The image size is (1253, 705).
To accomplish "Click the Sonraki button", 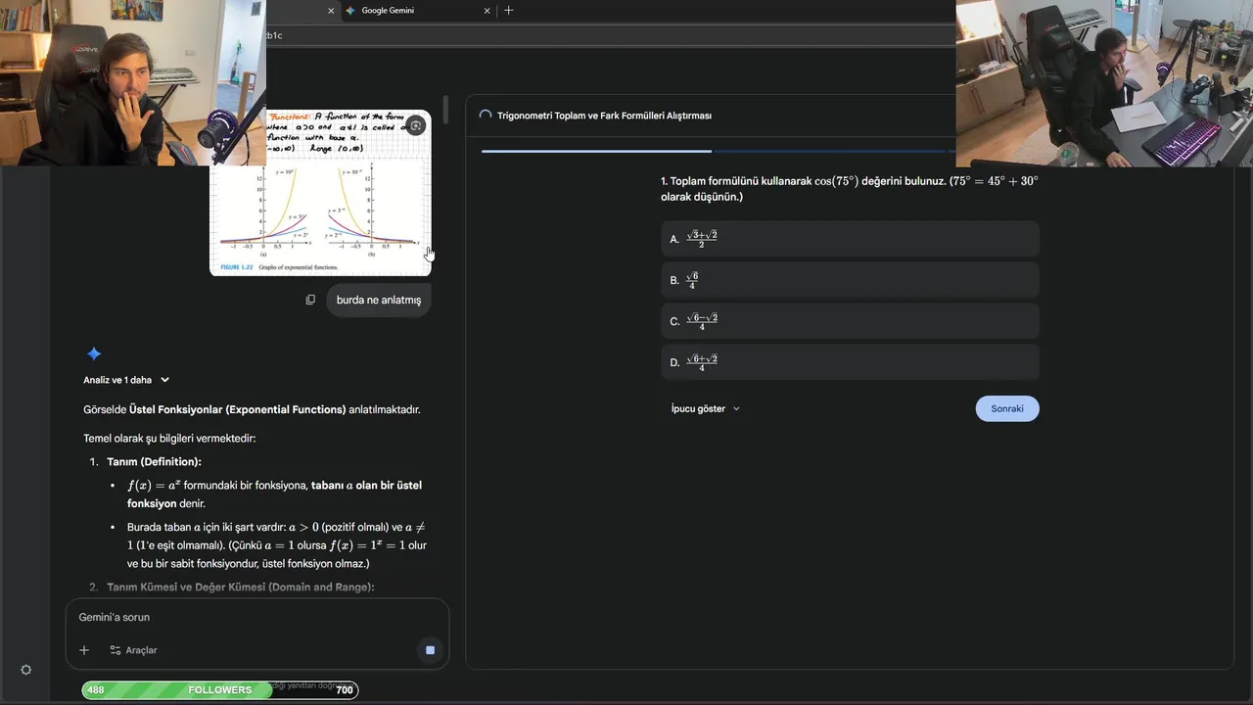I will click(1007, 408).
